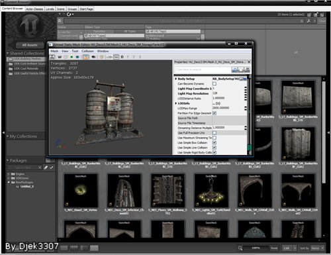Click Clear button near search bar
The height and width of the screenshot is (255, 331).
pyautogui.click(x=322, y=21)
